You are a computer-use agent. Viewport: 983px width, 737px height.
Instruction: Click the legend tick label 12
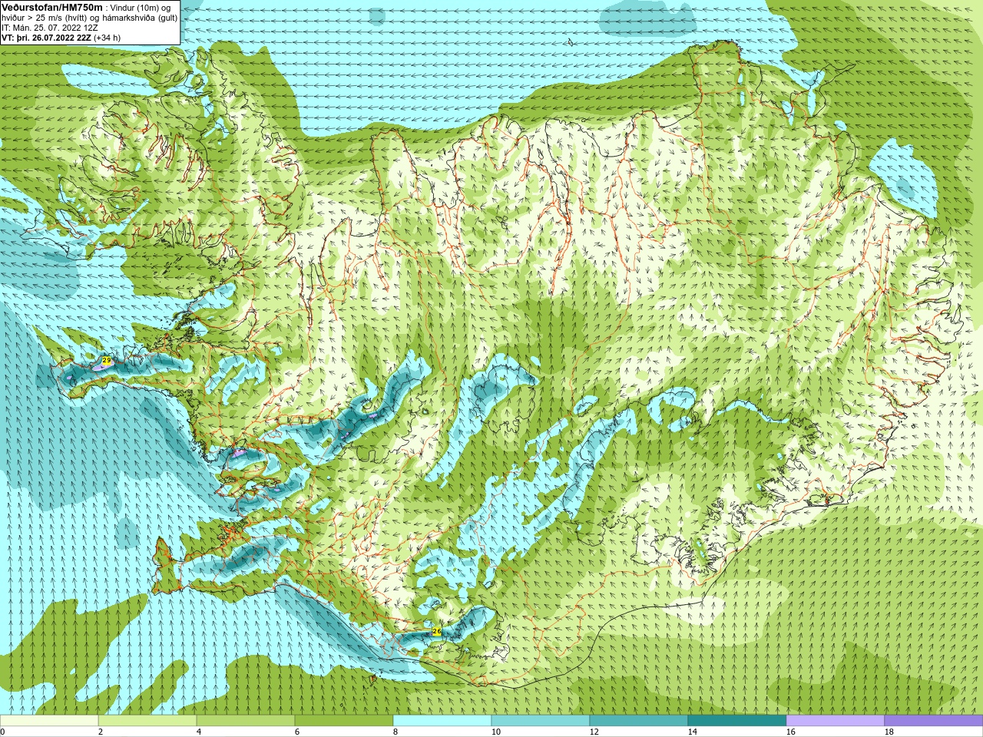(594, 732)
